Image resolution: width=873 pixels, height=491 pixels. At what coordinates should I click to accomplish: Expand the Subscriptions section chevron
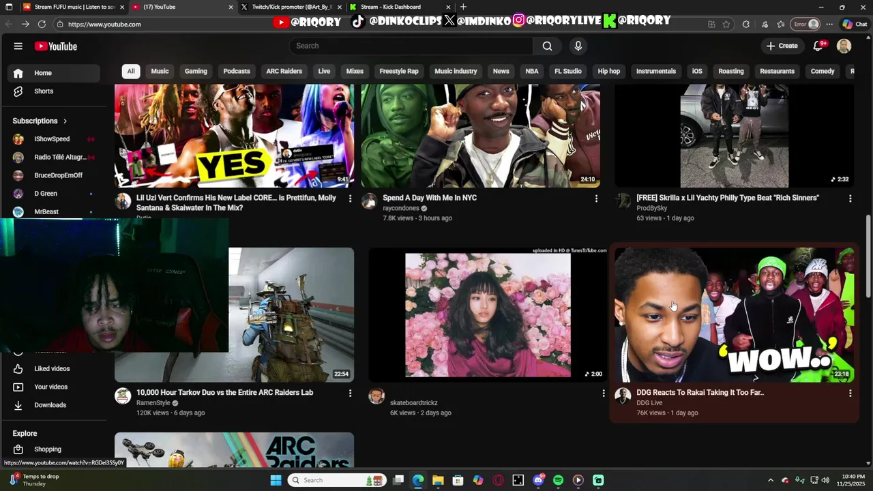pyautogui.click(x=65, y=121)
